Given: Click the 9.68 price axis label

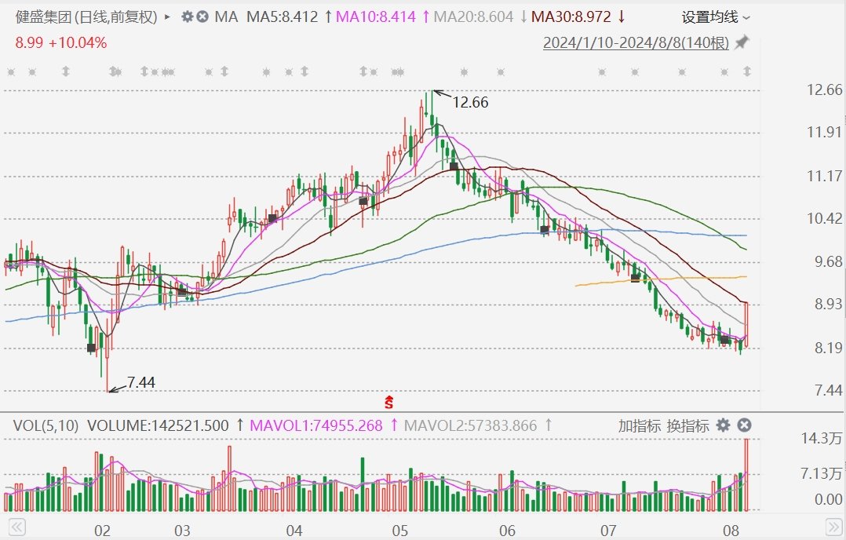Looking at the screenshot, I should [828, 261].
